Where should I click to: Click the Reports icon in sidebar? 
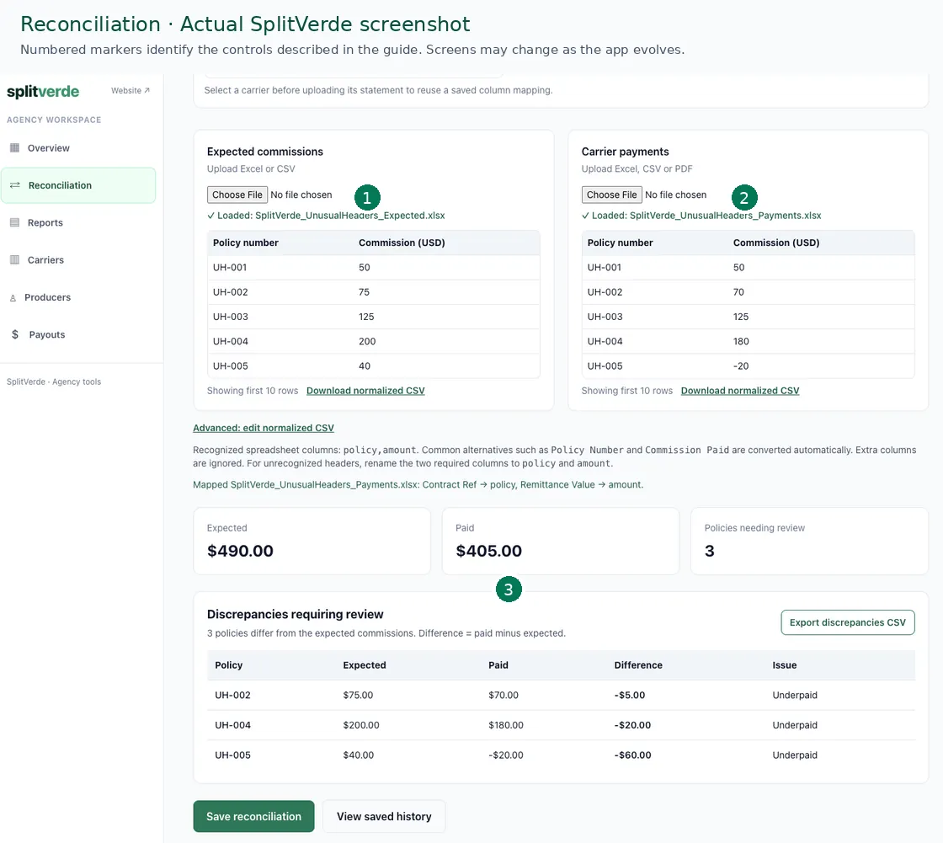tap(15, 222)
